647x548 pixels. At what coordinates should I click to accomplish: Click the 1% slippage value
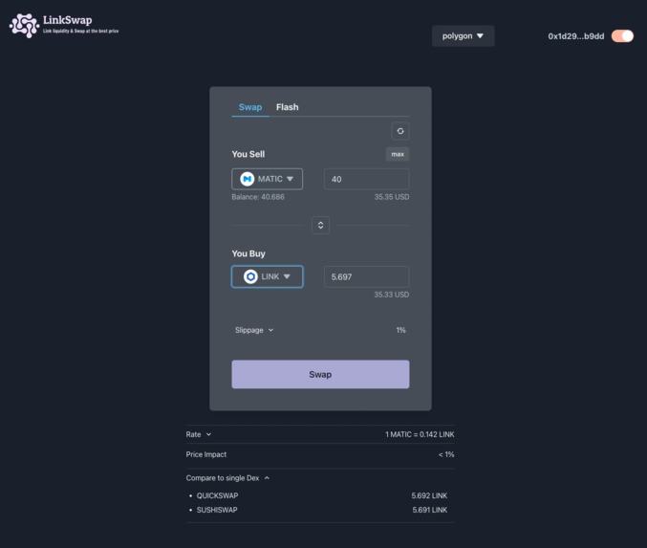[400, 330]
